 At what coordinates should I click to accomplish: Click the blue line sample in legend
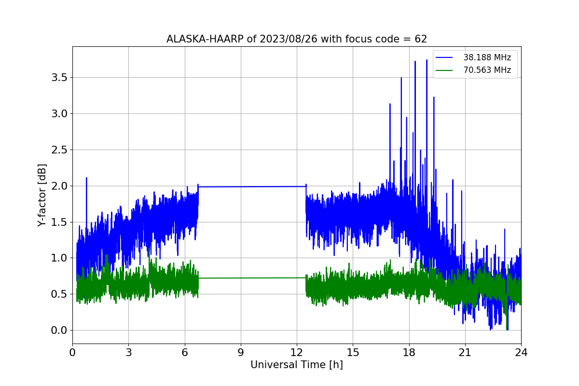(445, 58)
